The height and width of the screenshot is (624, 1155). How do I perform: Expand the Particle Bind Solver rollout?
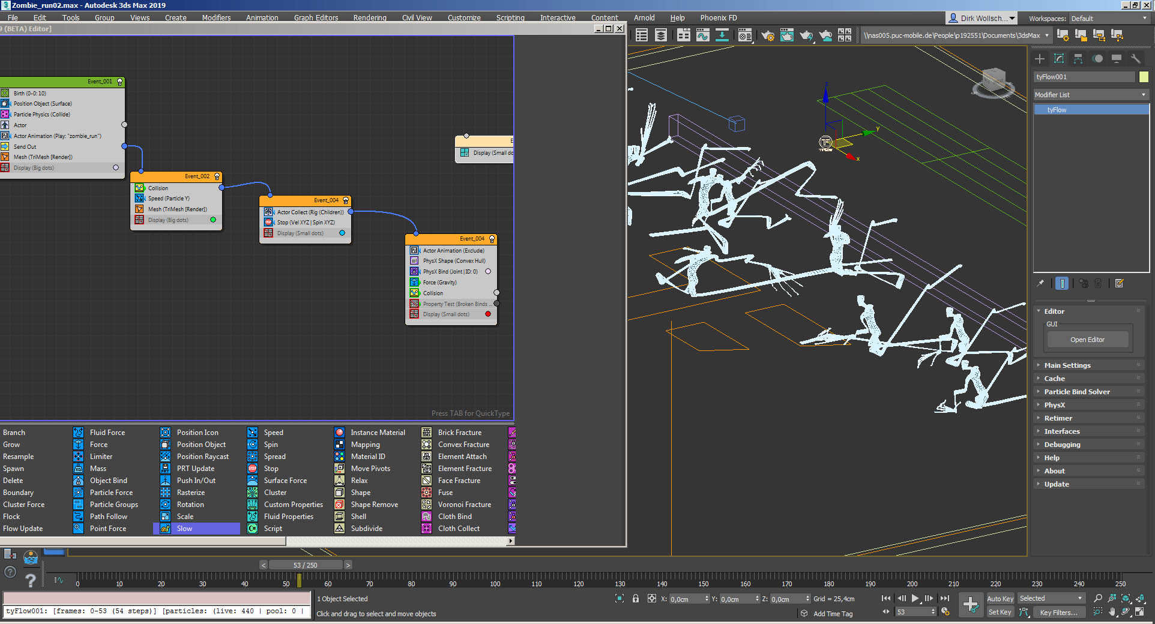(1090, 392)
